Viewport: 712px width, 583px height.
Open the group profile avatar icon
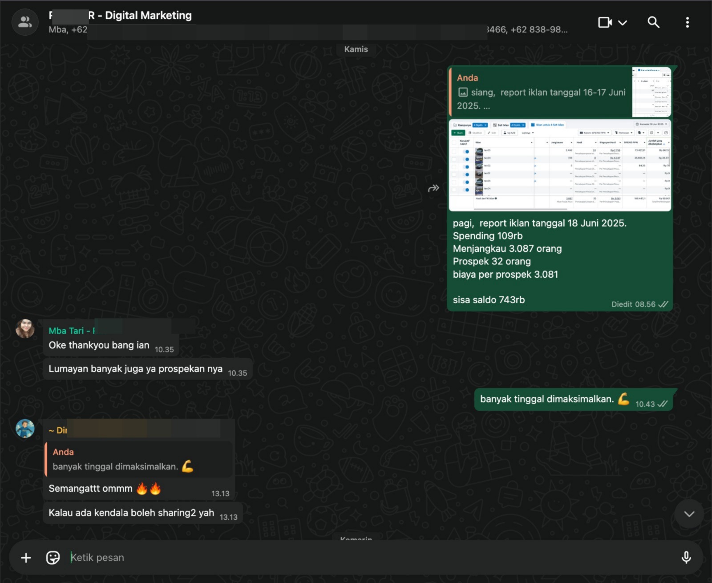pos(25,22)
